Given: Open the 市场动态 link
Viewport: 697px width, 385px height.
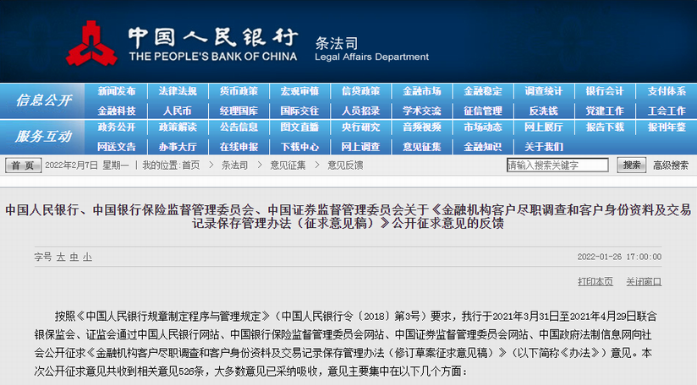Looking at the screenshot, I should click(x=483, y=127).
